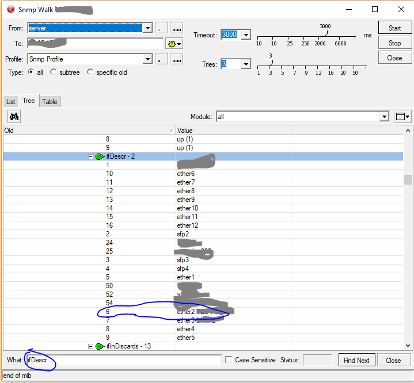This screenshot has height=383, width=414.
Task: Adjust the Tries slider thumb
Action: point(269,63)
